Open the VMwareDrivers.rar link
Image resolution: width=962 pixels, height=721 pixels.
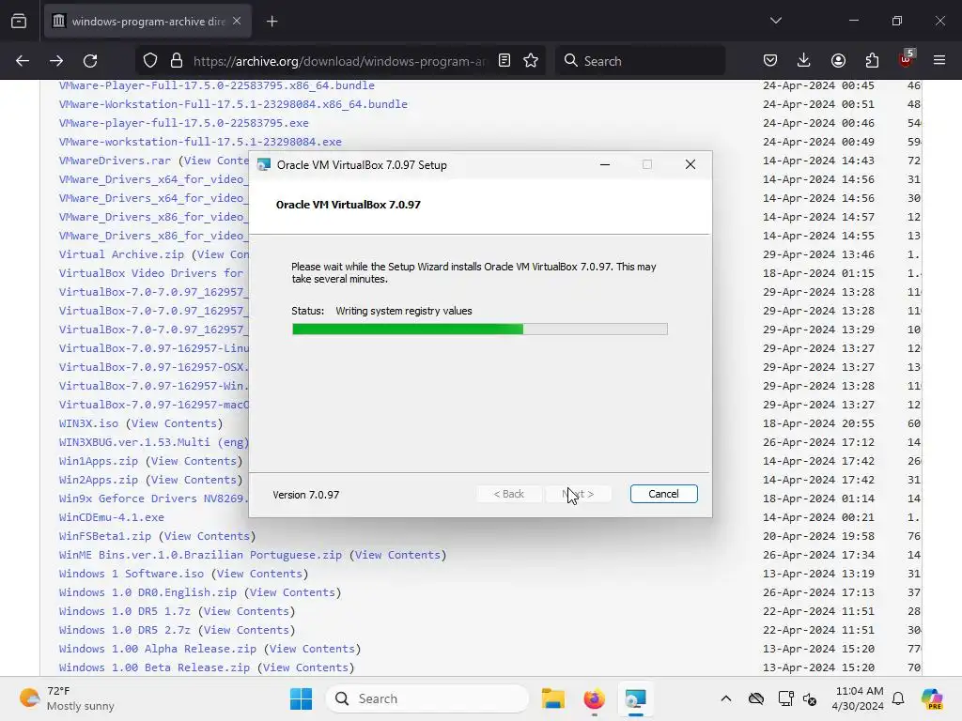(x=115, y=161)
